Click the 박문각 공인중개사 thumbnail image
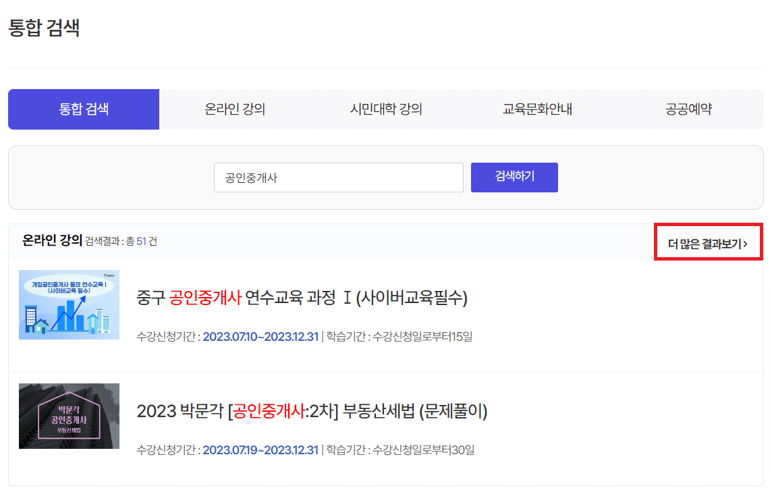This screenshot has width=770, height=488. (69, 416)
